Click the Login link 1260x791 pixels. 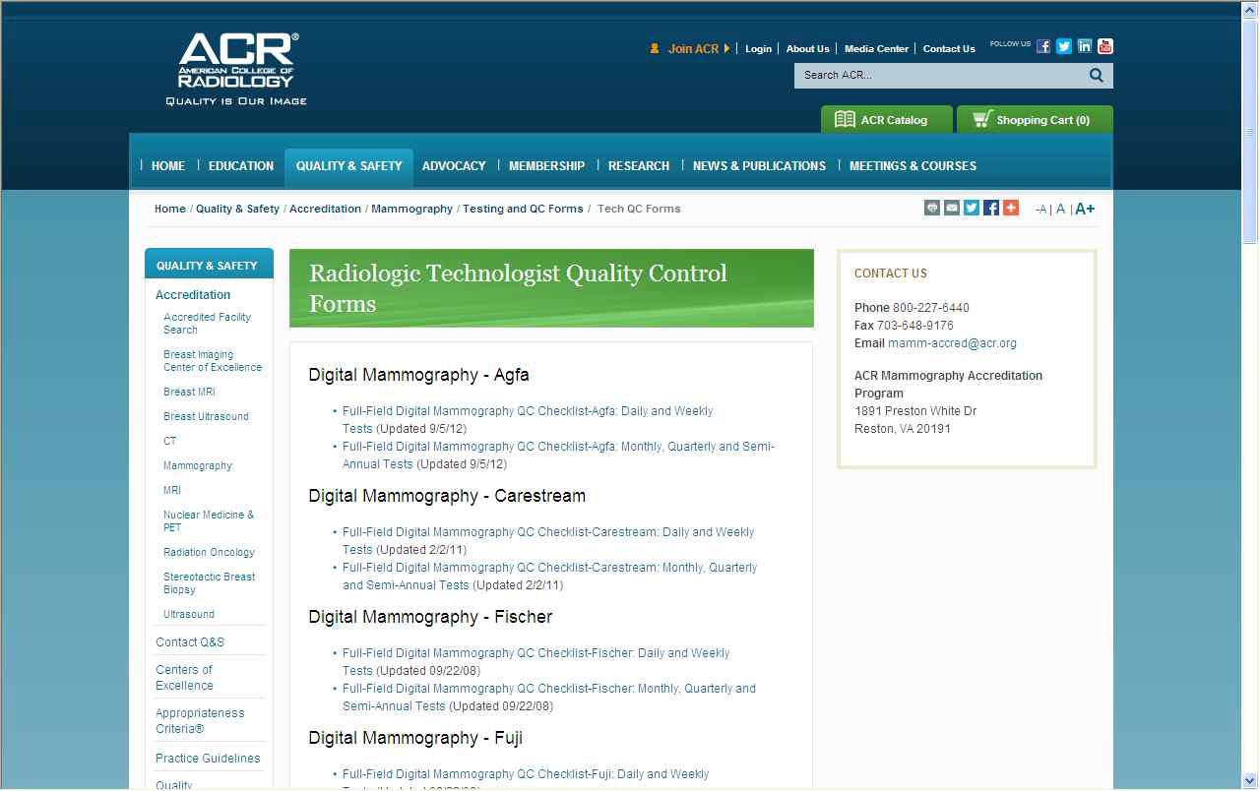[758, 48]
